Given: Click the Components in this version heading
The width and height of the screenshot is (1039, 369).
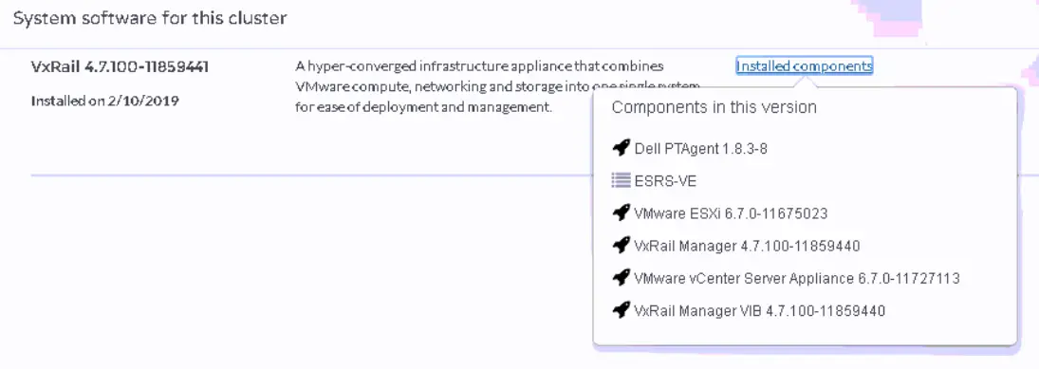Looking at the screenshot, I should point(714,107).
